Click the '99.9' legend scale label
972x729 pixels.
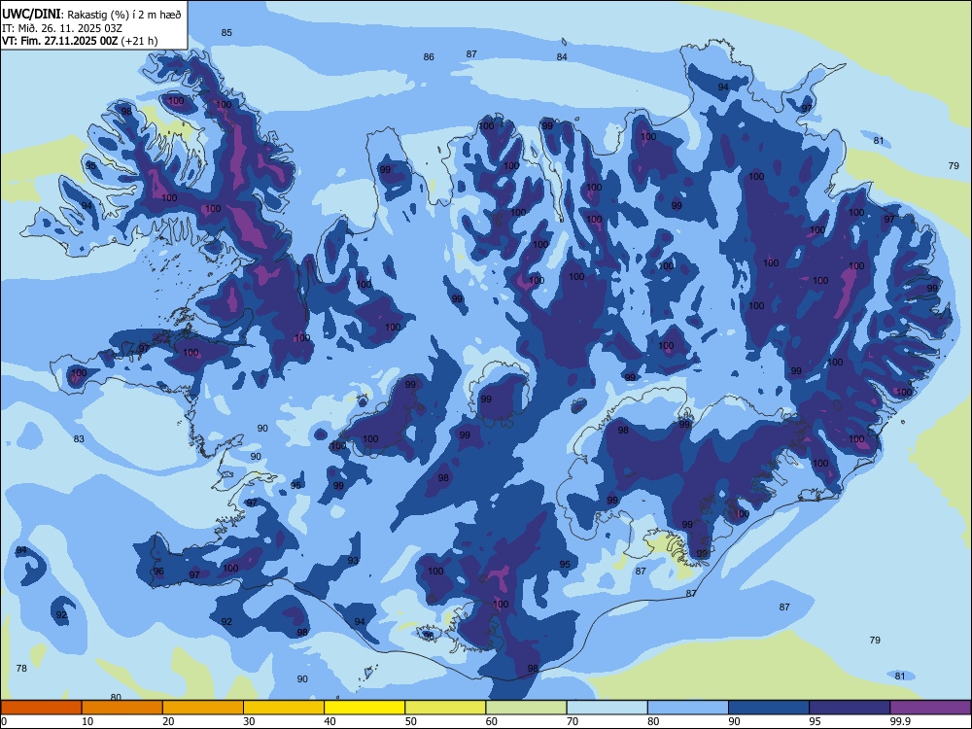tap(899, 721)
